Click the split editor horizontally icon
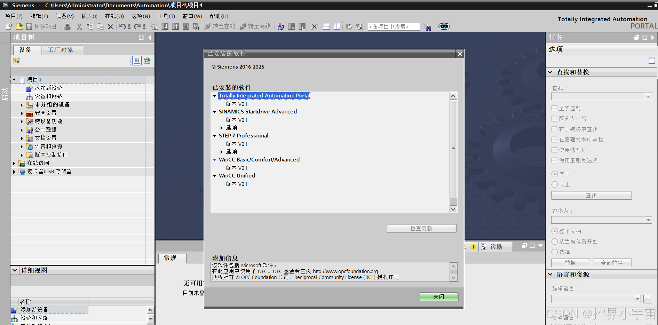This screenshot has width=658, height=325. [326, 26]
